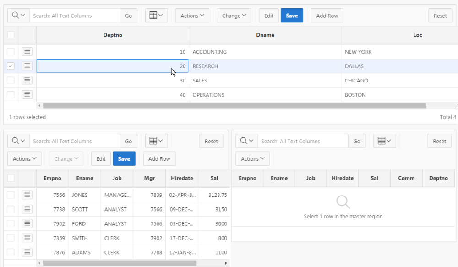Toggle select-all checkbox in departments grid
458x267 pixels.
[11, 35]
